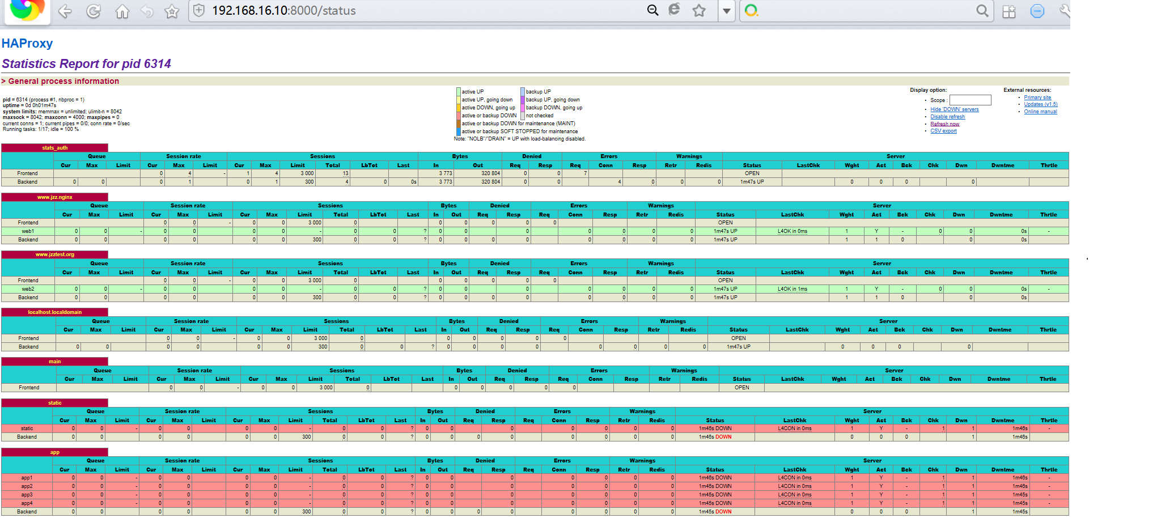Click the backup UP legend color swatch

tap(523, 92)
